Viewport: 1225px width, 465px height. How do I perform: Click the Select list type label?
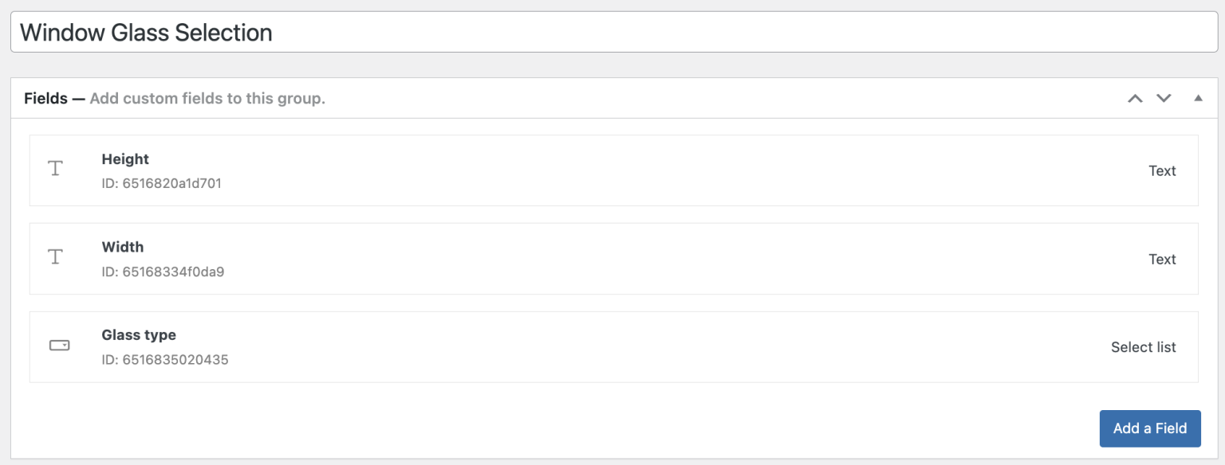(x=1143, y=347)
